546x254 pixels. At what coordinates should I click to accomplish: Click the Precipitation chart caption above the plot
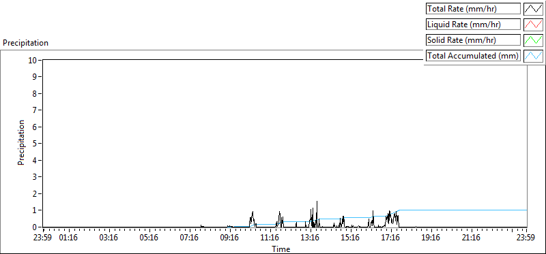[25, 43]
